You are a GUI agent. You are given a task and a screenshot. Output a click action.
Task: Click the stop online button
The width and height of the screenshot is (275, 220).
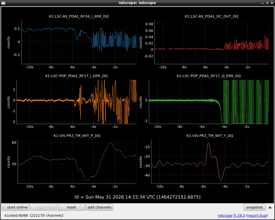tap(43, 207)
